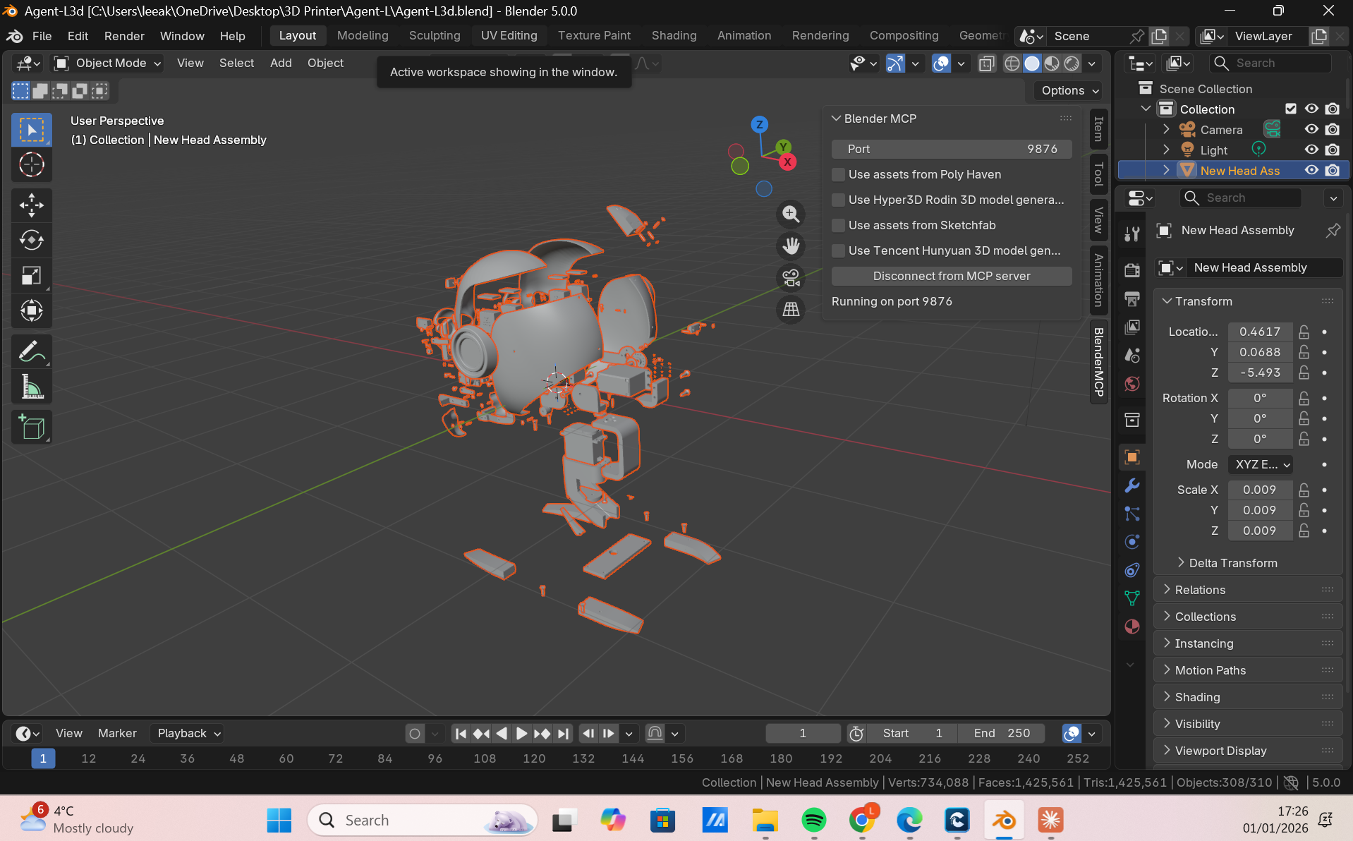The height and width of the screenshot is (841, 1353).
Task: Activate the Annotate pencil tool
Action: coord(31,351)
